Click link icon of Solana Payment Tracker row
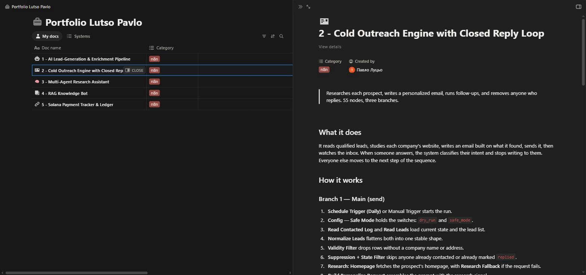 [37, 104]
